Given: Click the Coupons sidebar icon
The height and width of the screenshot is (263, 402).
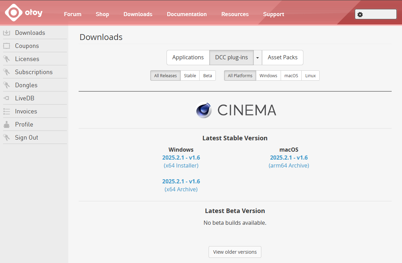Looking at the screenshot, I should click(7, 46).
